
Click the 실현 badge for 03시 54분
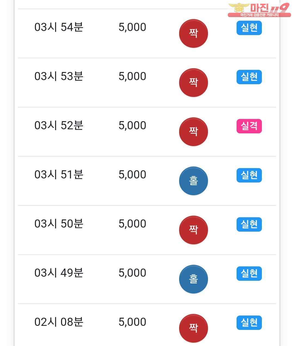(x=249, y=28)
